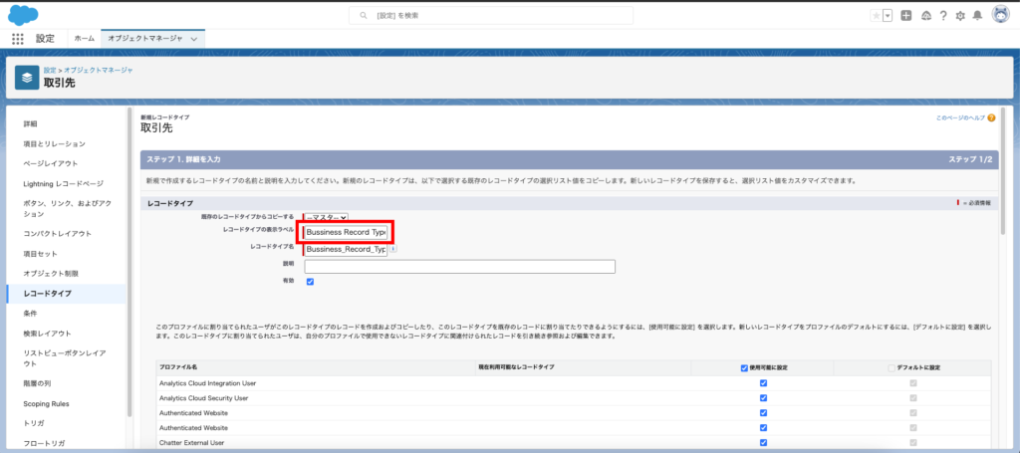
Task: Click the 説明 input field
Action: coord(459,266)
